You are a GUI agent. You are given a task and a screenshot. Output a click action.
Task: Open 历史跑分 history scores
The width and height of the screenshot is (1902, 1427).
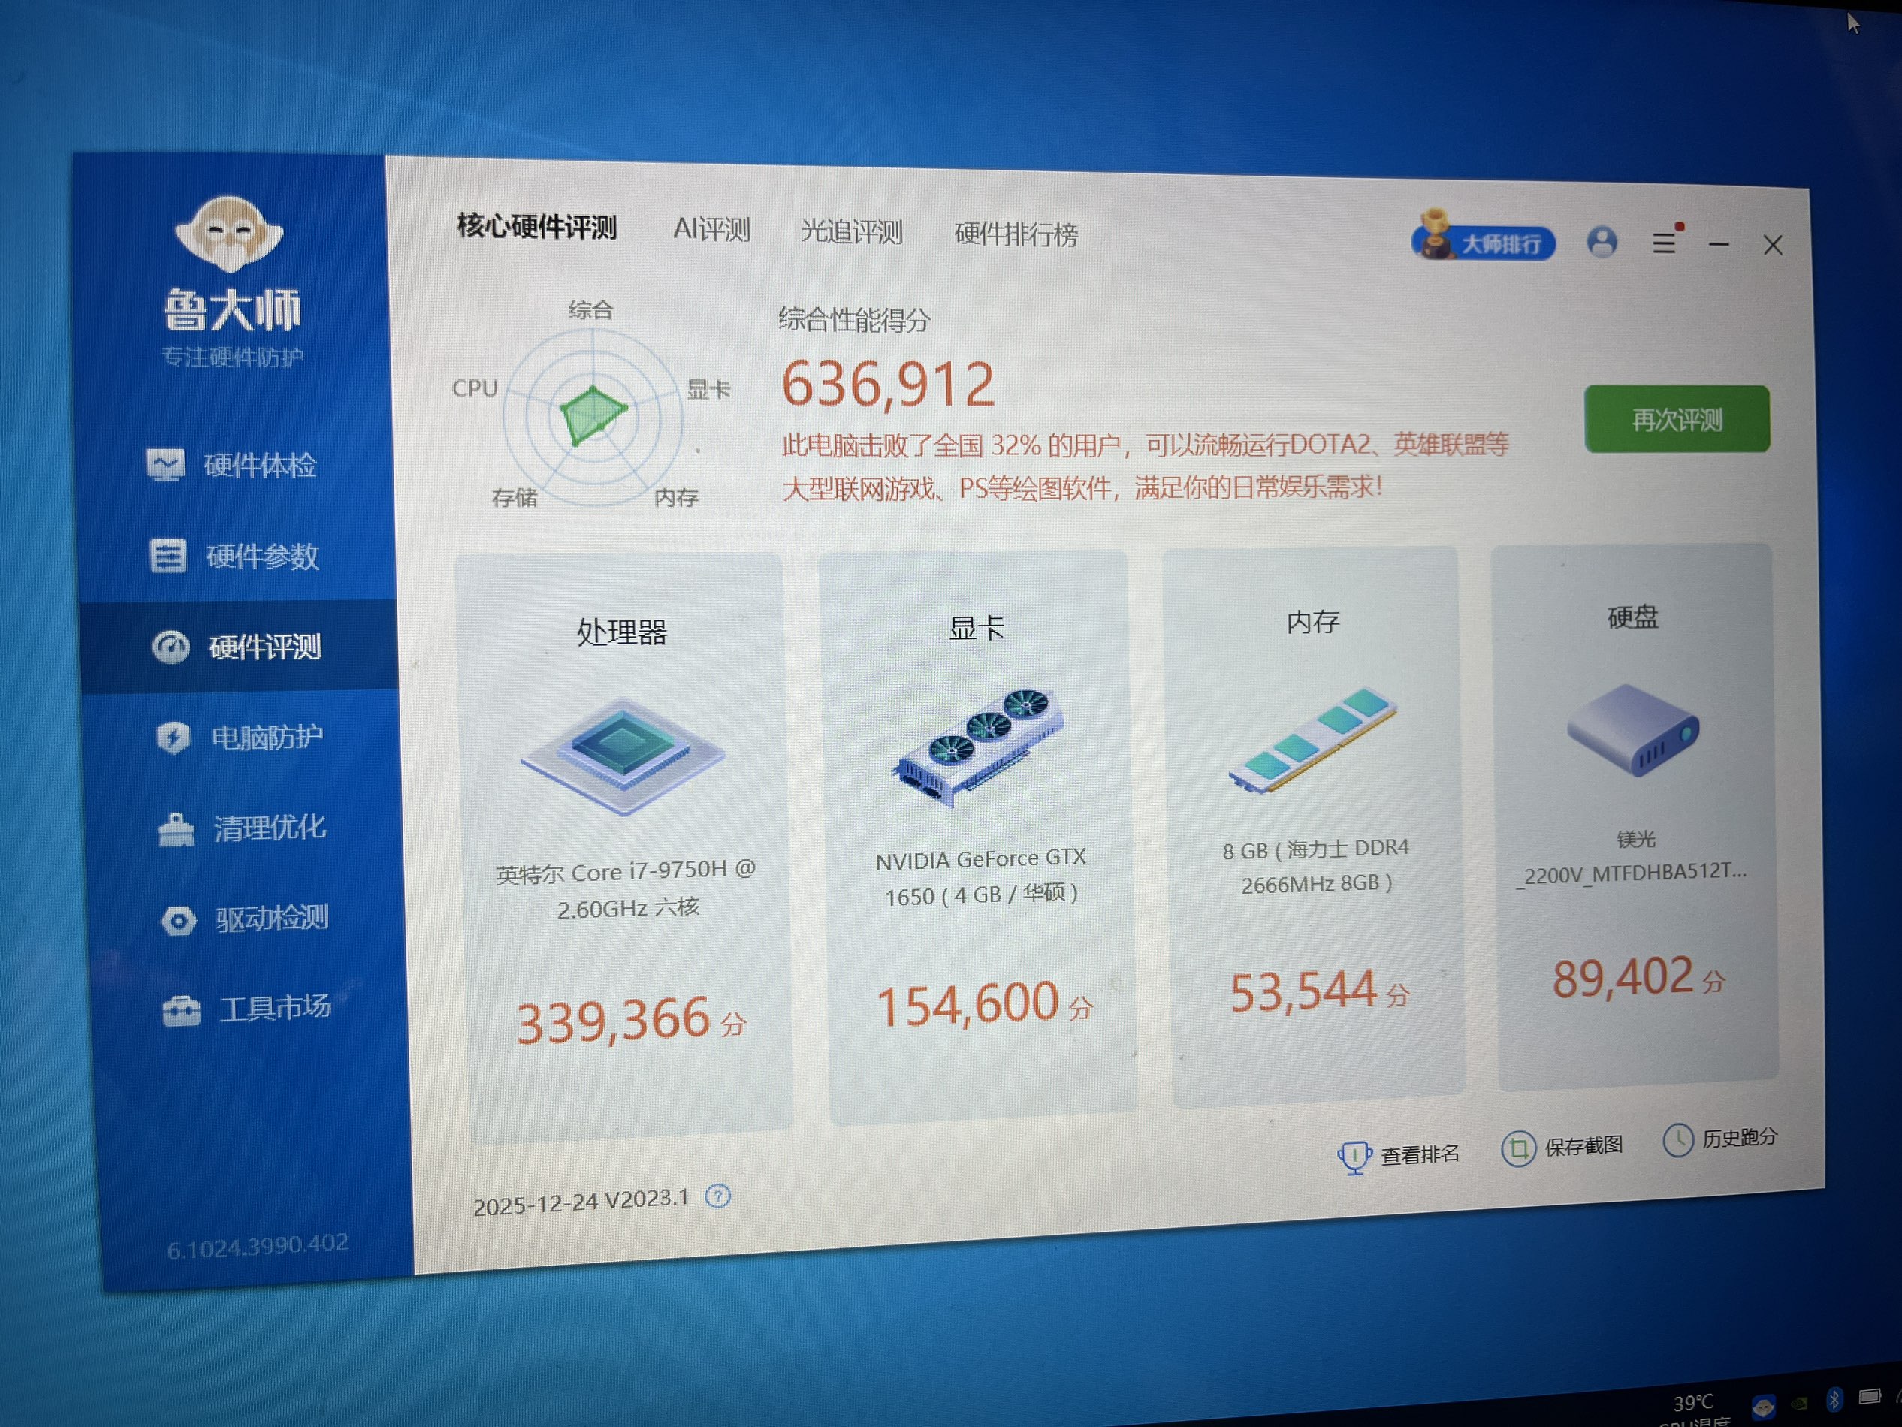[x=1722, y=1139]
